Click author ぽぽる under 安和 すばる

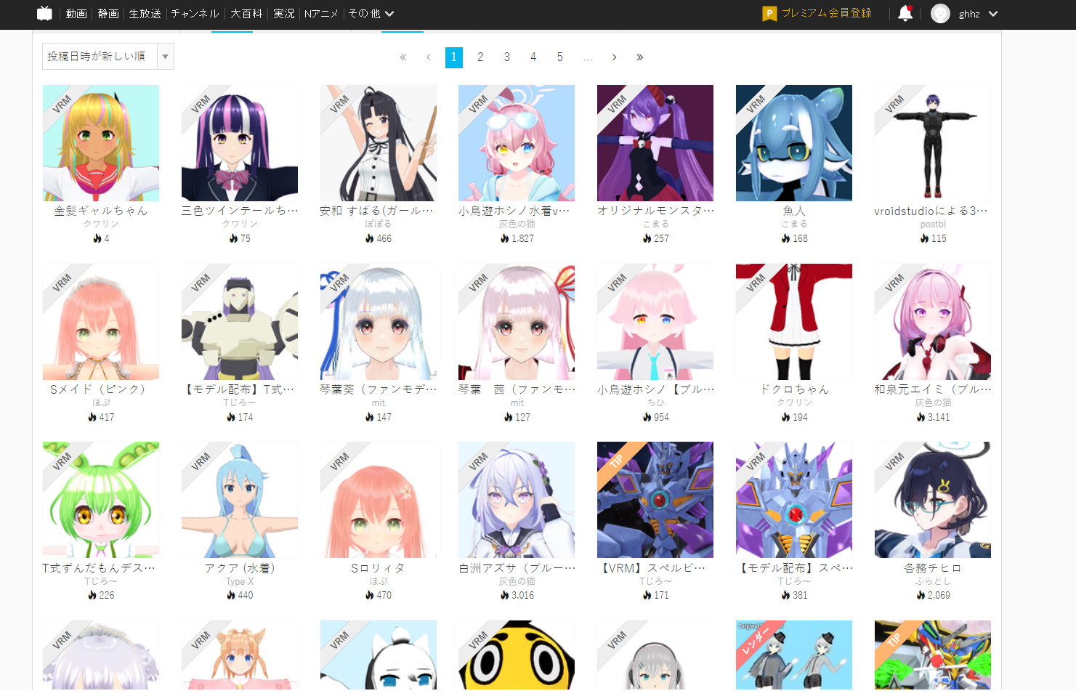(x=379, y=224)
